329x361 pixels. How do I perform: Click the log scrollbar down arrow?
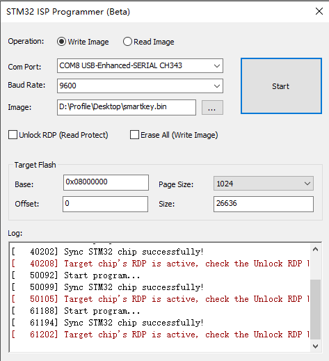tap(315, 346)
